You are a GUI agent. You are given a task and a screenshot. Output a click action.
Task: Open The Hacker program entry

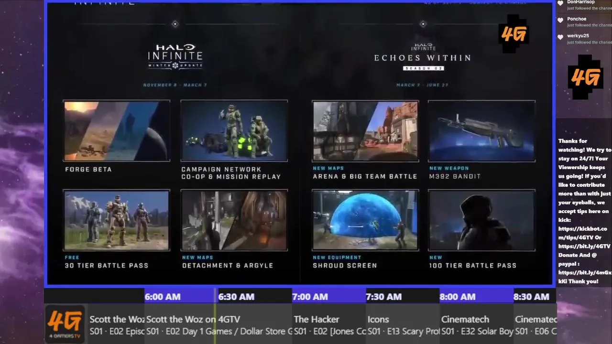(x=329, y=325)
